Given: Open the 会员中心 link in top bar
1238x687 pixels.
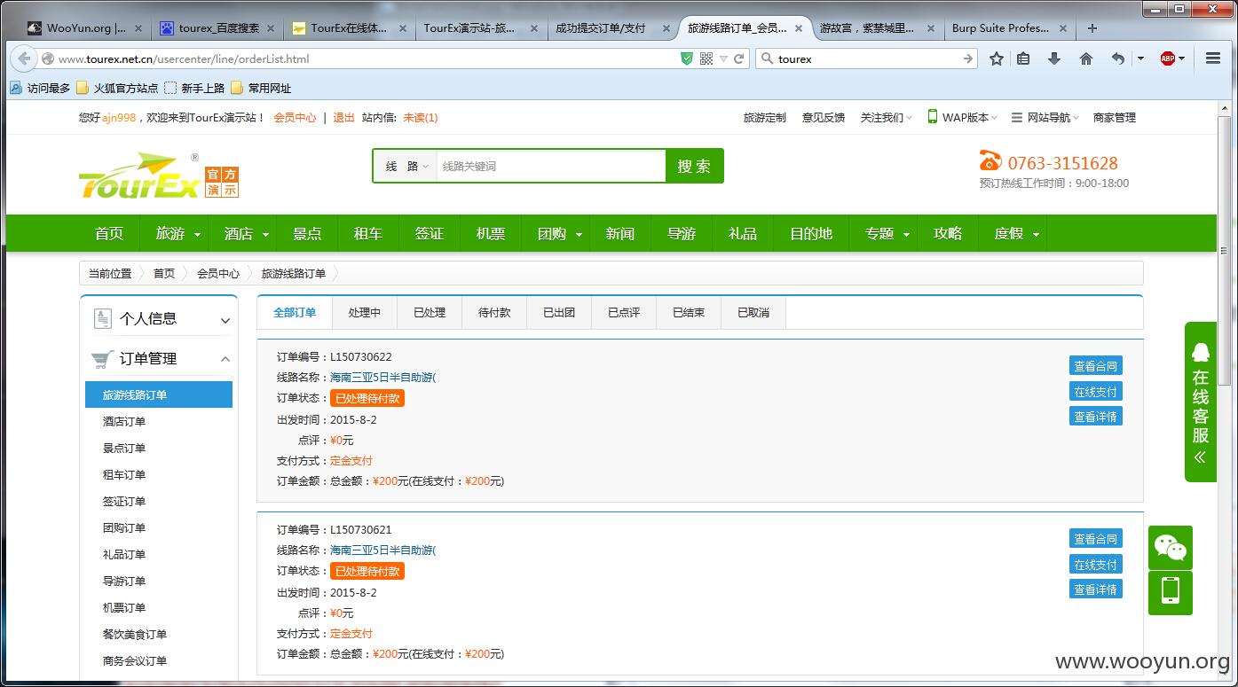Looking at the screenshot, I should [x=295, y=117].
